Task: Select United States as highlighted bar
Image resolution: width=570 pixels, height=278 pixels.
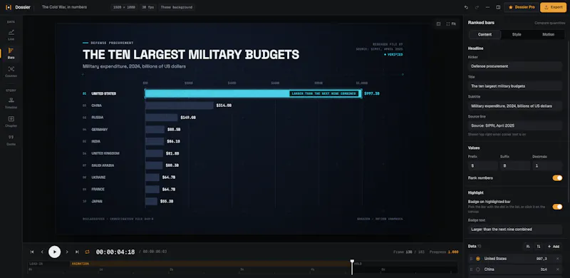Action: (x=477, y=259)
